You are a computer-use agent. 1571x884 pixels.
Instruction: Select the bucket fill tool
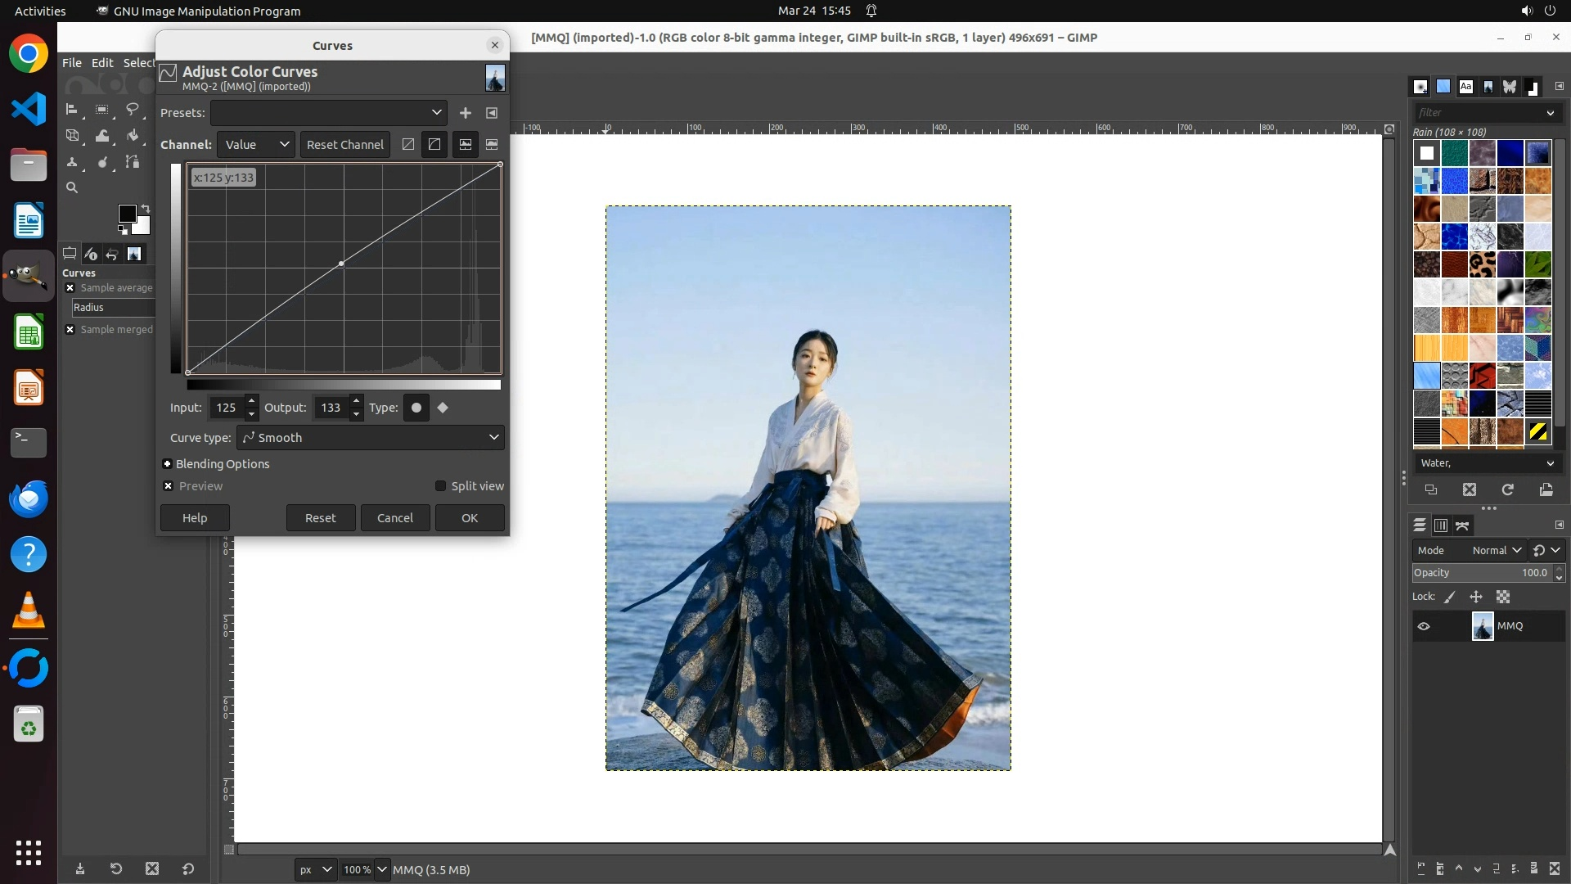(x=133, y=136)
